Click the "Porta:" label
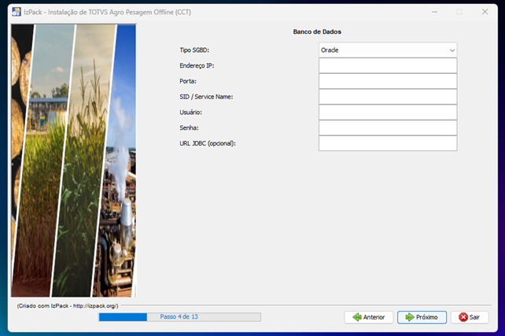The image size is (505, 336). click(188, 81)
